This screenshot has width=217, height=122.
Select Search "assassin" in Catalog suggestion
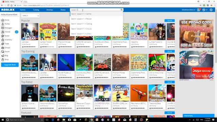tap(96, 24)
